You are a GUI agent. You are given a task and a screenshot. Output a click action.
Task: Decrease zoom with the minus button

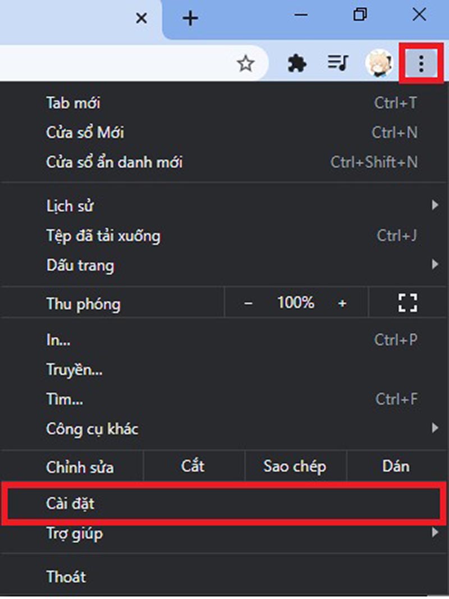(248, 303)
